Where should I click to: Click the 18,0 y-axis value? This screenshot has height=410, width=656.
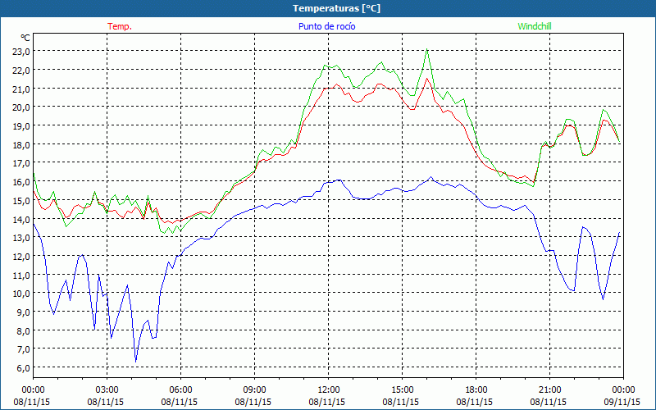pyautogui.click(x=21, y=145)
